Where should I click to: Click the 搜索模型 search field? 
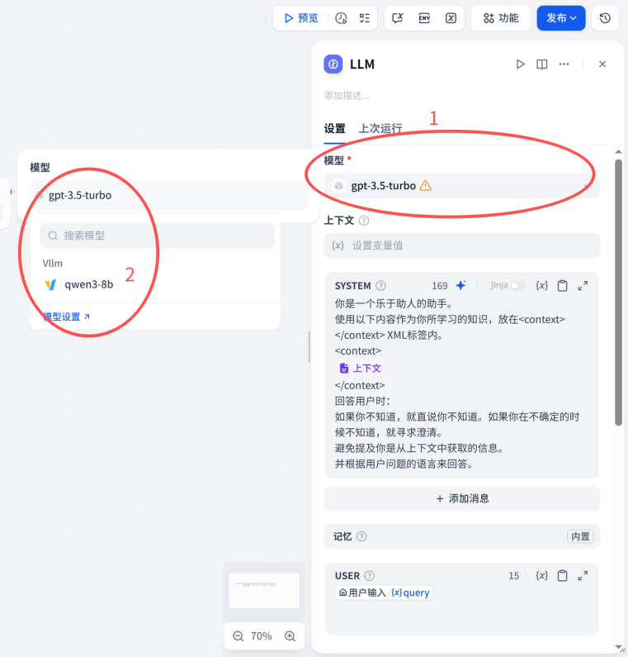pos(157,236)
